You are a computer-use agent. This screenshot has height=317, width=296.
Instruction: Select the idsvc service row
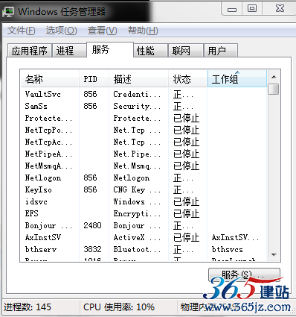144,201
